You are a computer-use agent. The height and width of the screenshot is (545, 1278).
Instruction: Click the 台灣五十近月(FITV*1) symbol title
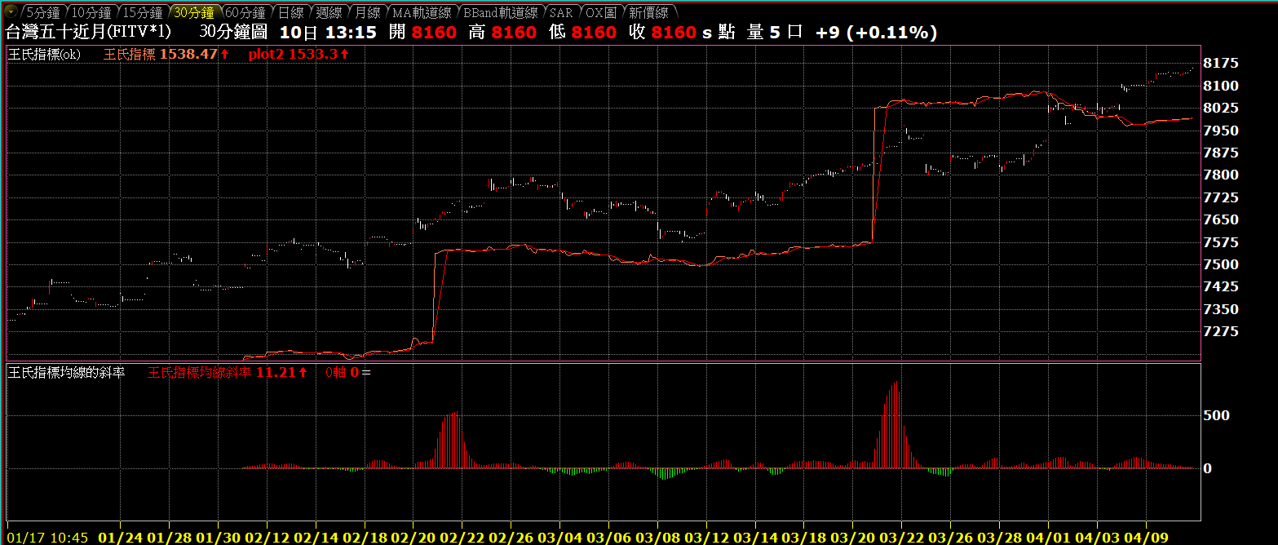click(x=89, y=32)
